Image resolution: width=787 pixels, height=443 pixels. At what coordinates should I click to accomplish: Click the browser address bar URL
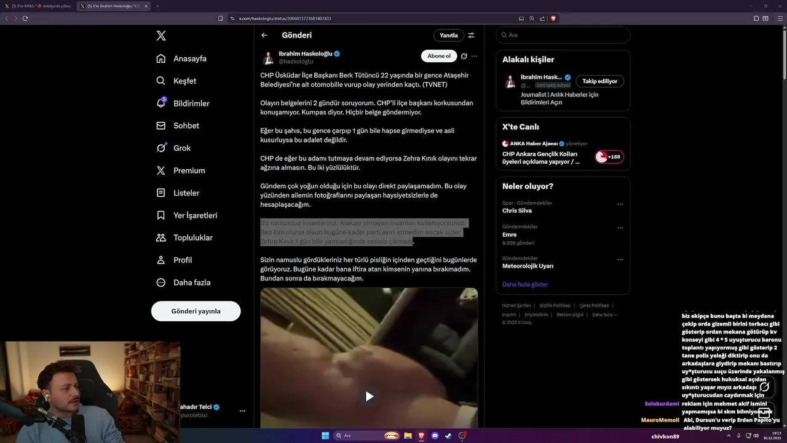[x=285, y=18]
